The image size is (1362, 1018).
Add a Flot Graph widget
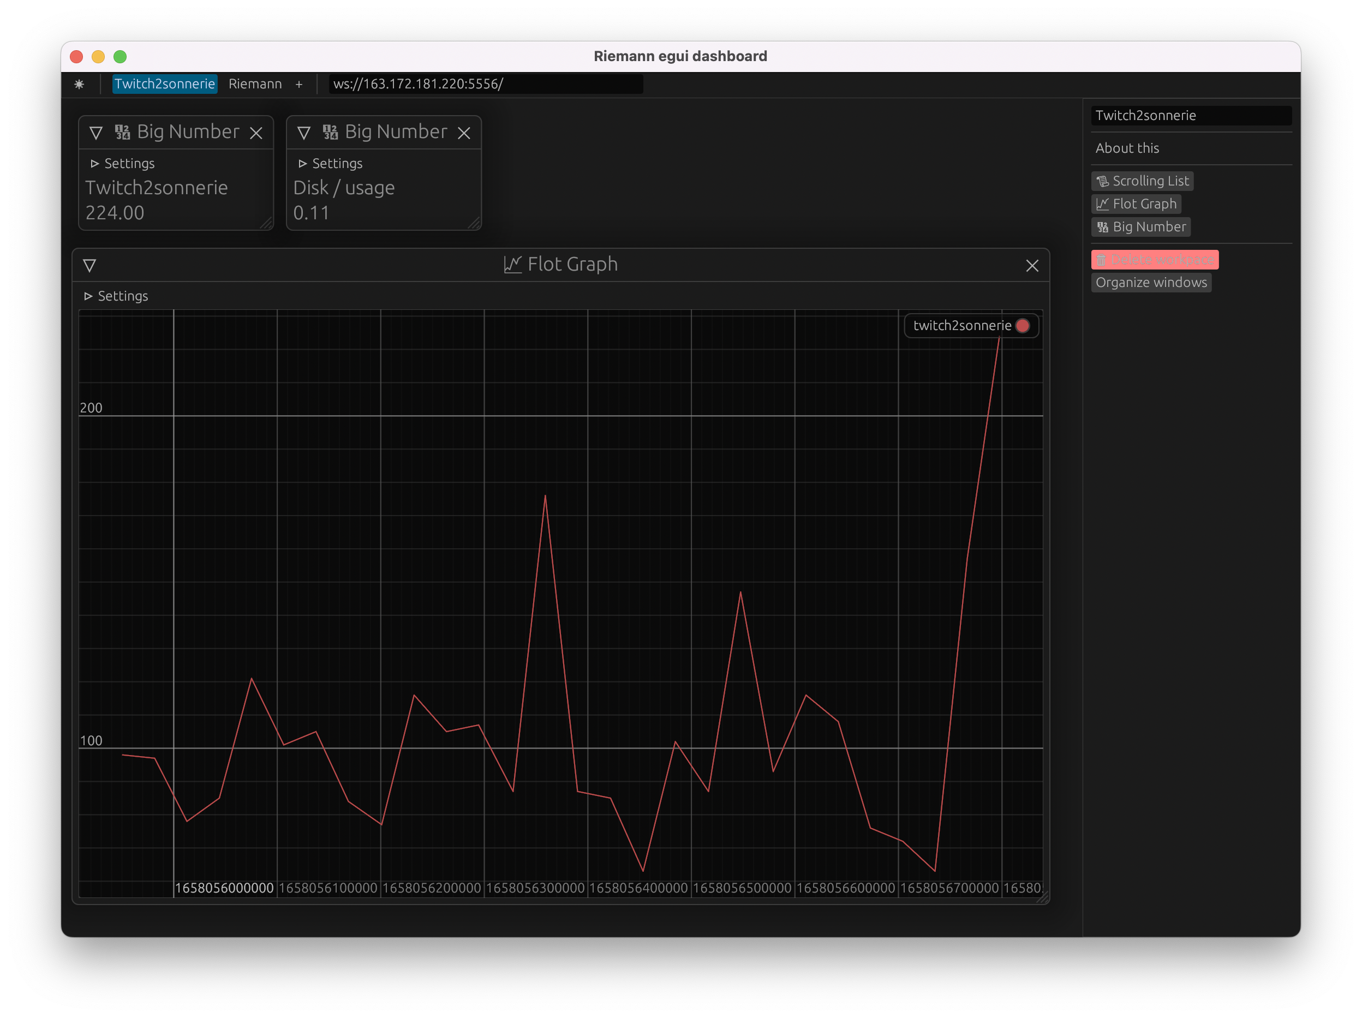pyautogui.click(x=1136, y=203)
